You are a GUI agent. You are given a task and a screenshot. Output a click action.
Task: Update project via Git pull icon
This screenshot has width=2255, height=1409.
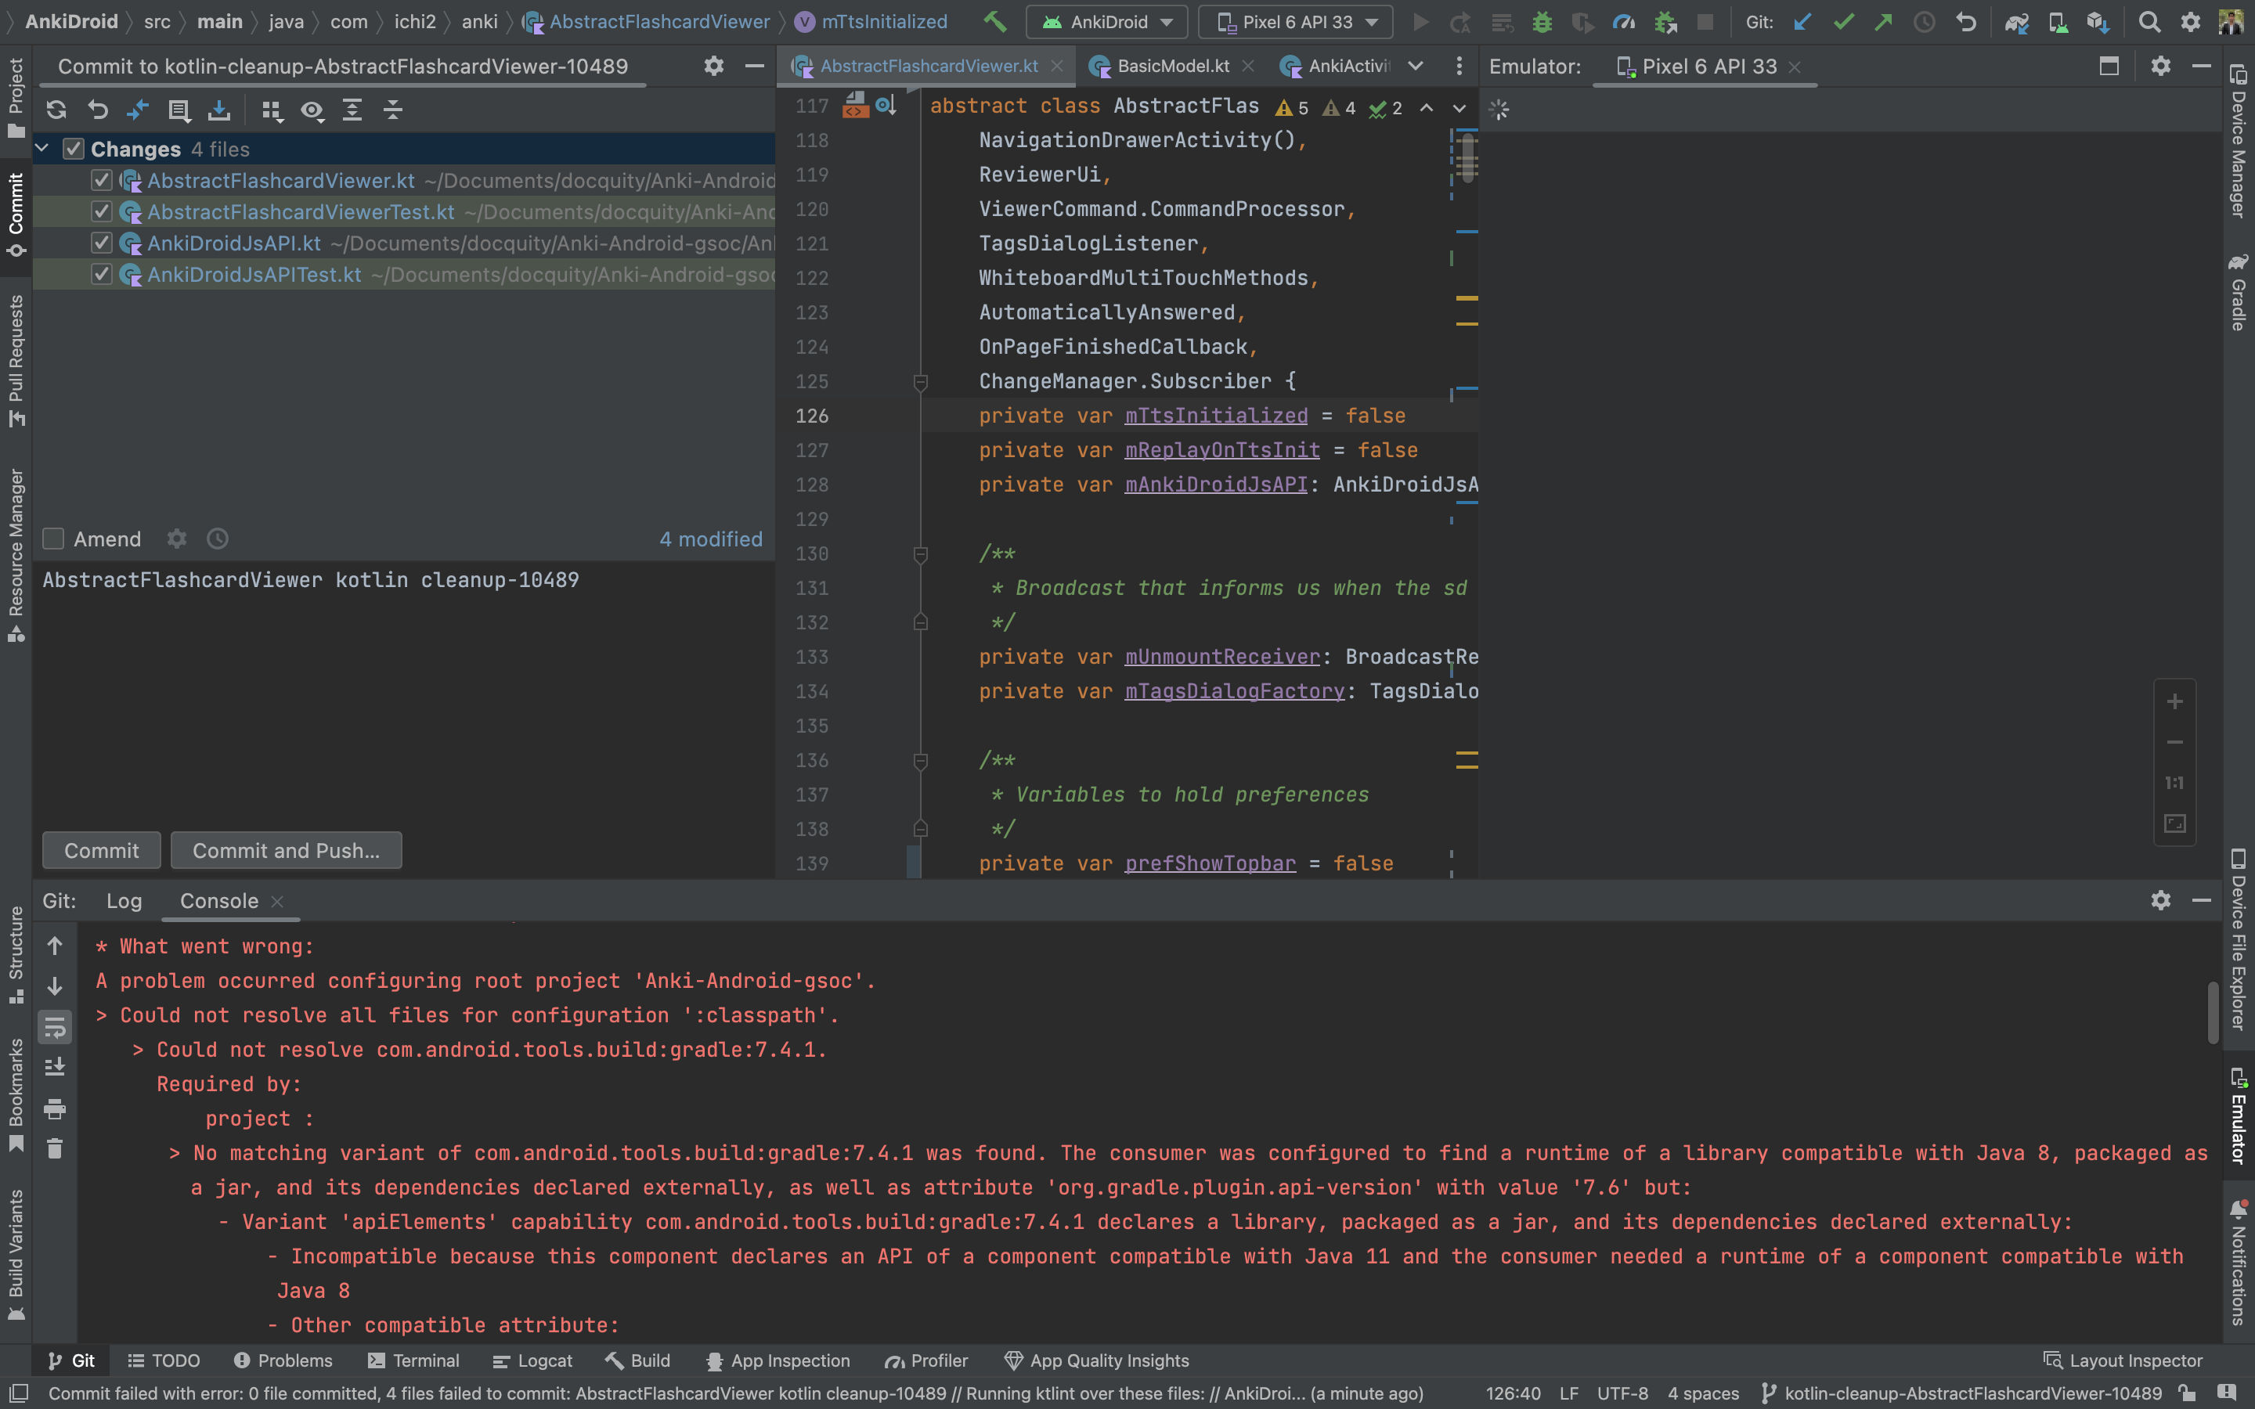1802,21
